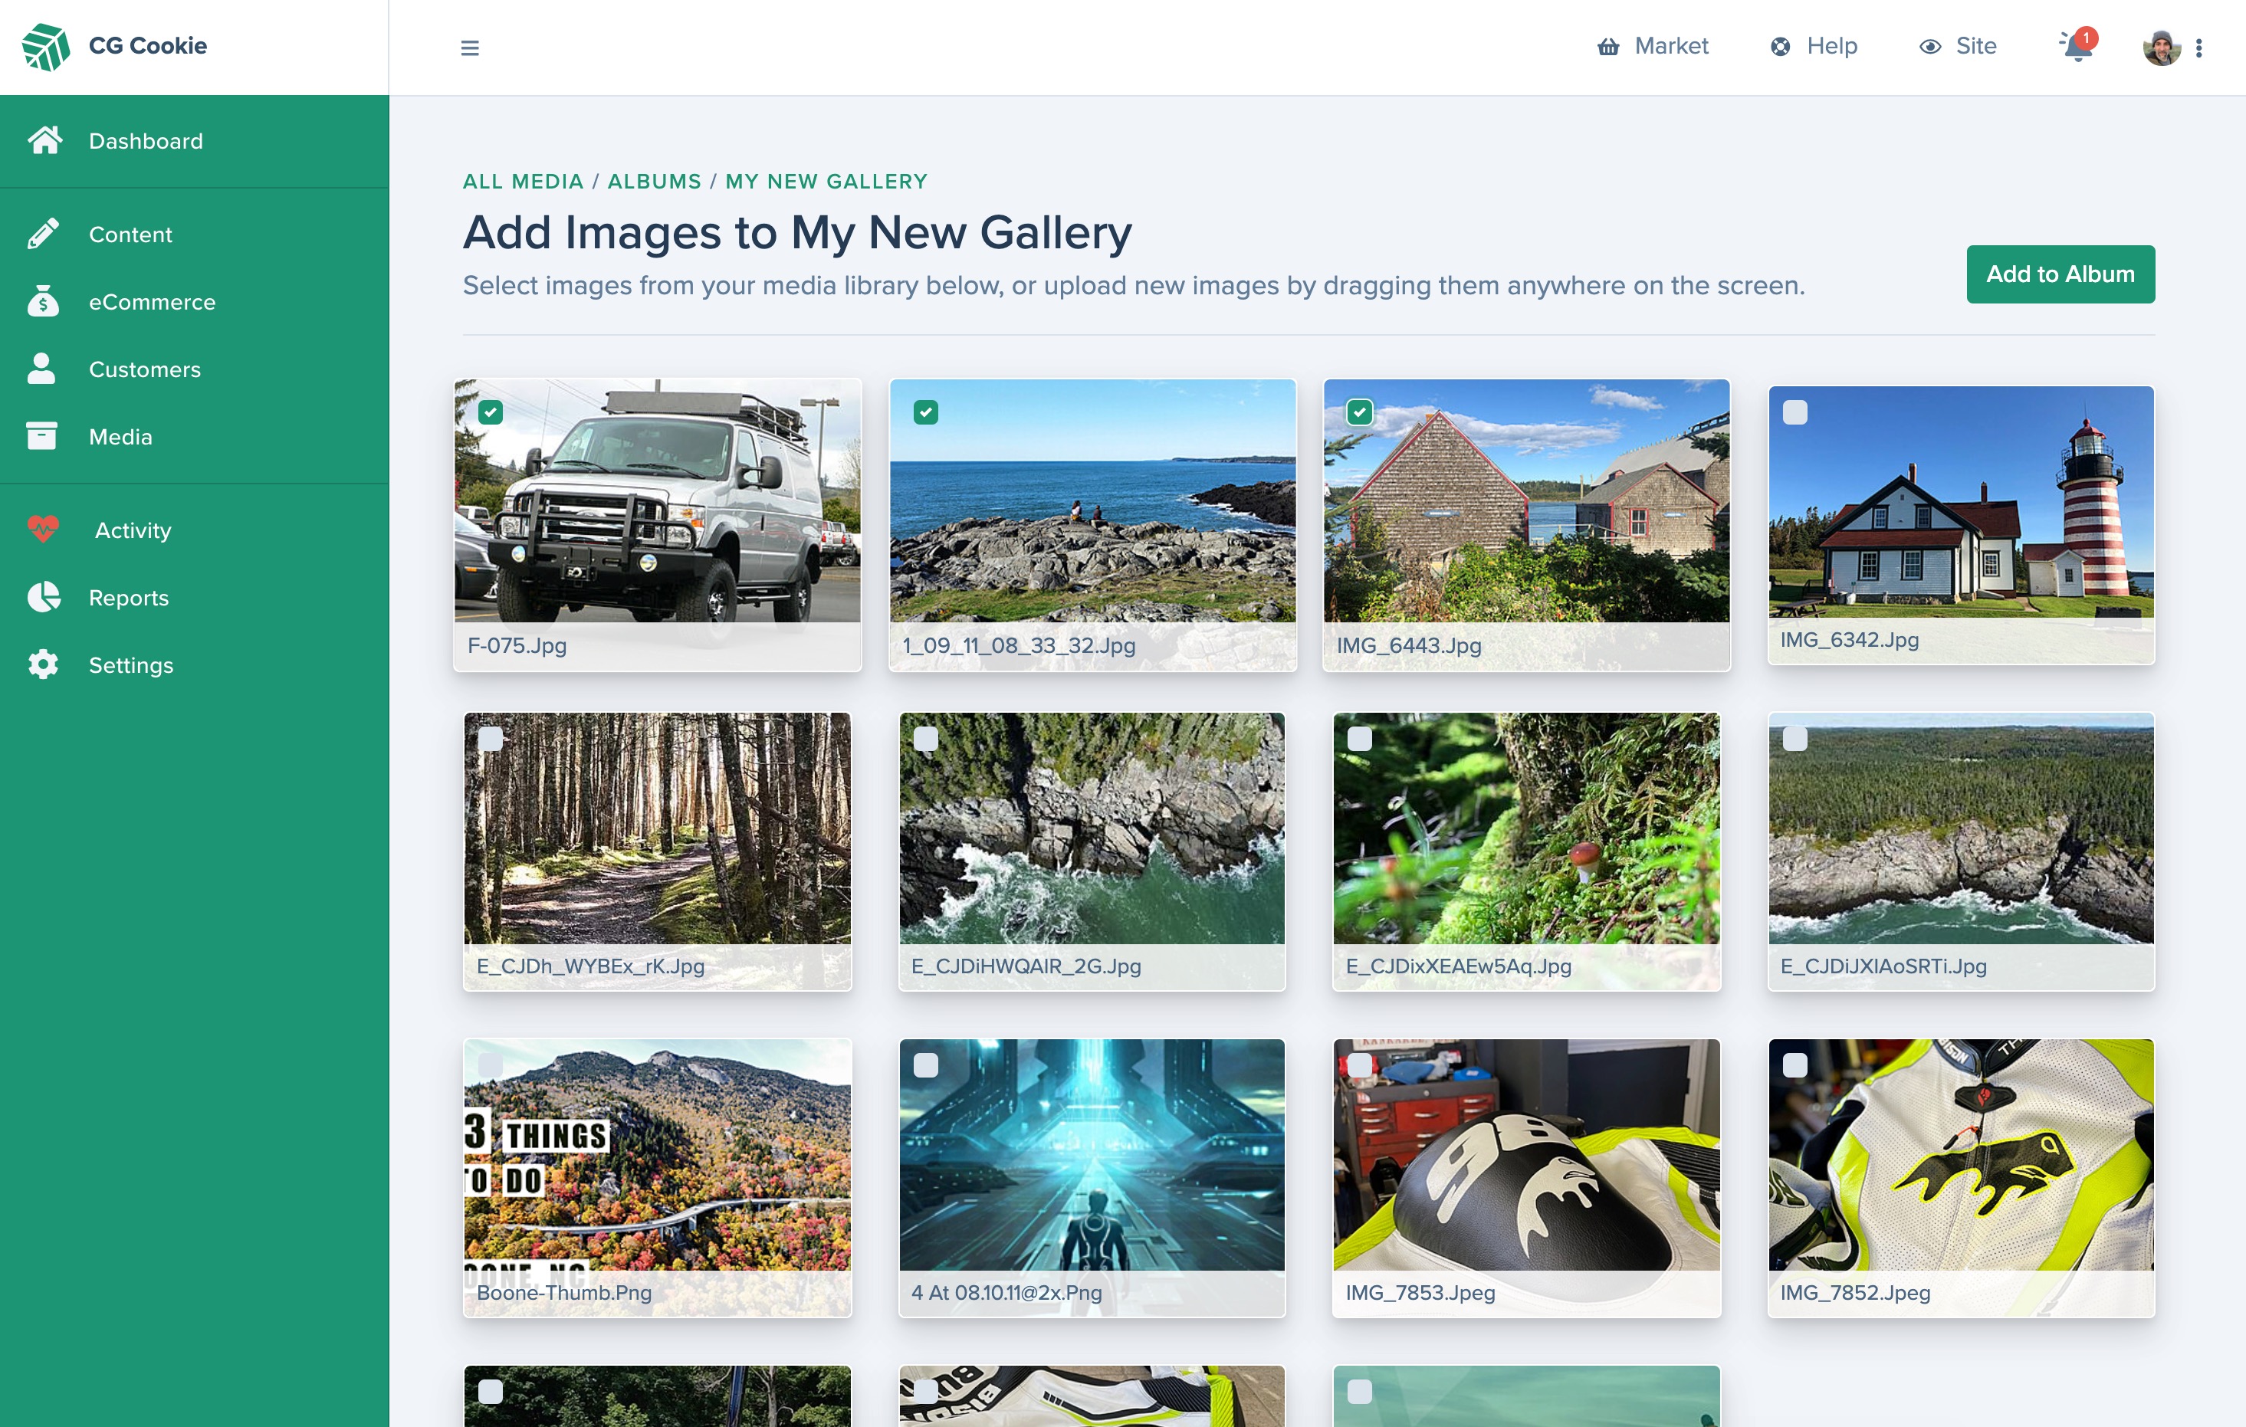2246x1427 pixels.
Task: Click the F-075.Jpg file name
Action: click(x=517, y=645)
